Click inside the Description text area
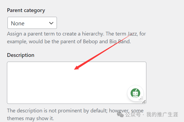Screen dimensions: 184x122 [x=77, y=83]
